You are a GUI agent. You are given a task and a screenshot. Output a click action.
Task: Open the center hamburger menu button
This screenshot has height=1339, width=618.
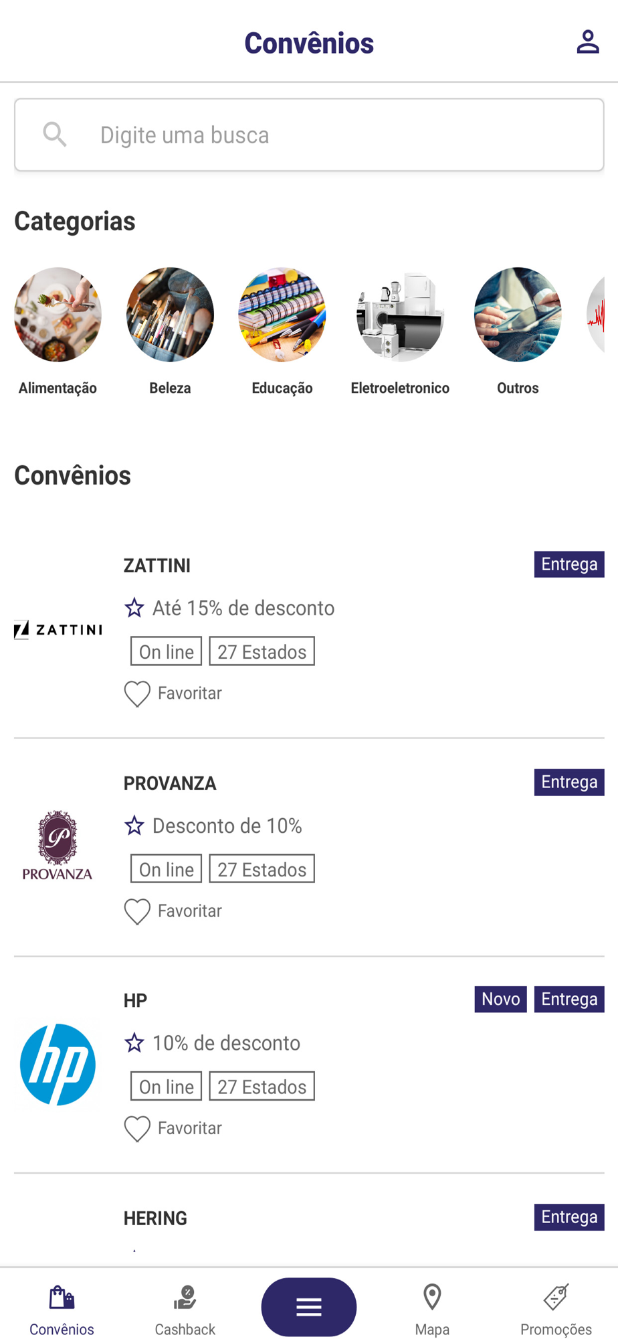pos(309,1306)
